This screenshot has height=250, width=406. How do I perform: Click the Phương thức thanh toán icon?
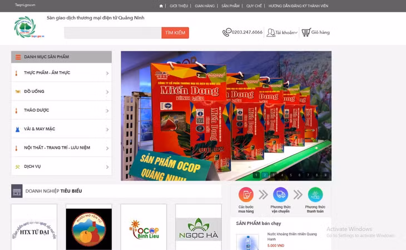click(315, 194)
